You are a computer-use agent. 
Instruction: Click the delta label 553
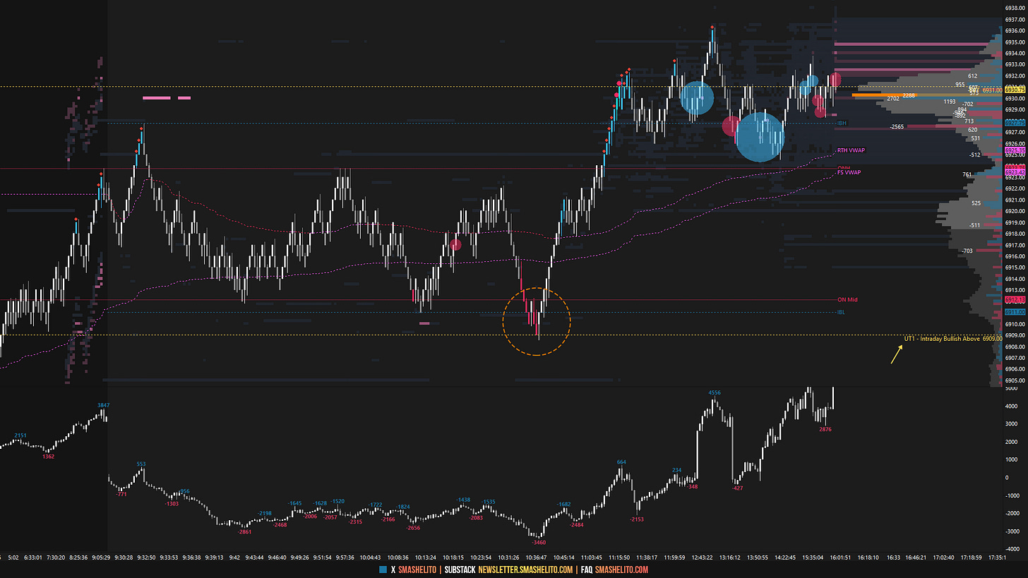141,464
